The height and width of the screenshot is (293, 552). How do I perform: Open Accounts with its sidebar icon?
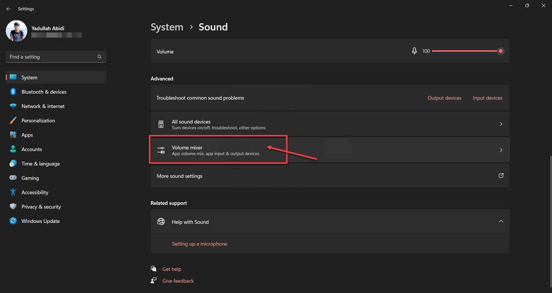tap(13, 149)
